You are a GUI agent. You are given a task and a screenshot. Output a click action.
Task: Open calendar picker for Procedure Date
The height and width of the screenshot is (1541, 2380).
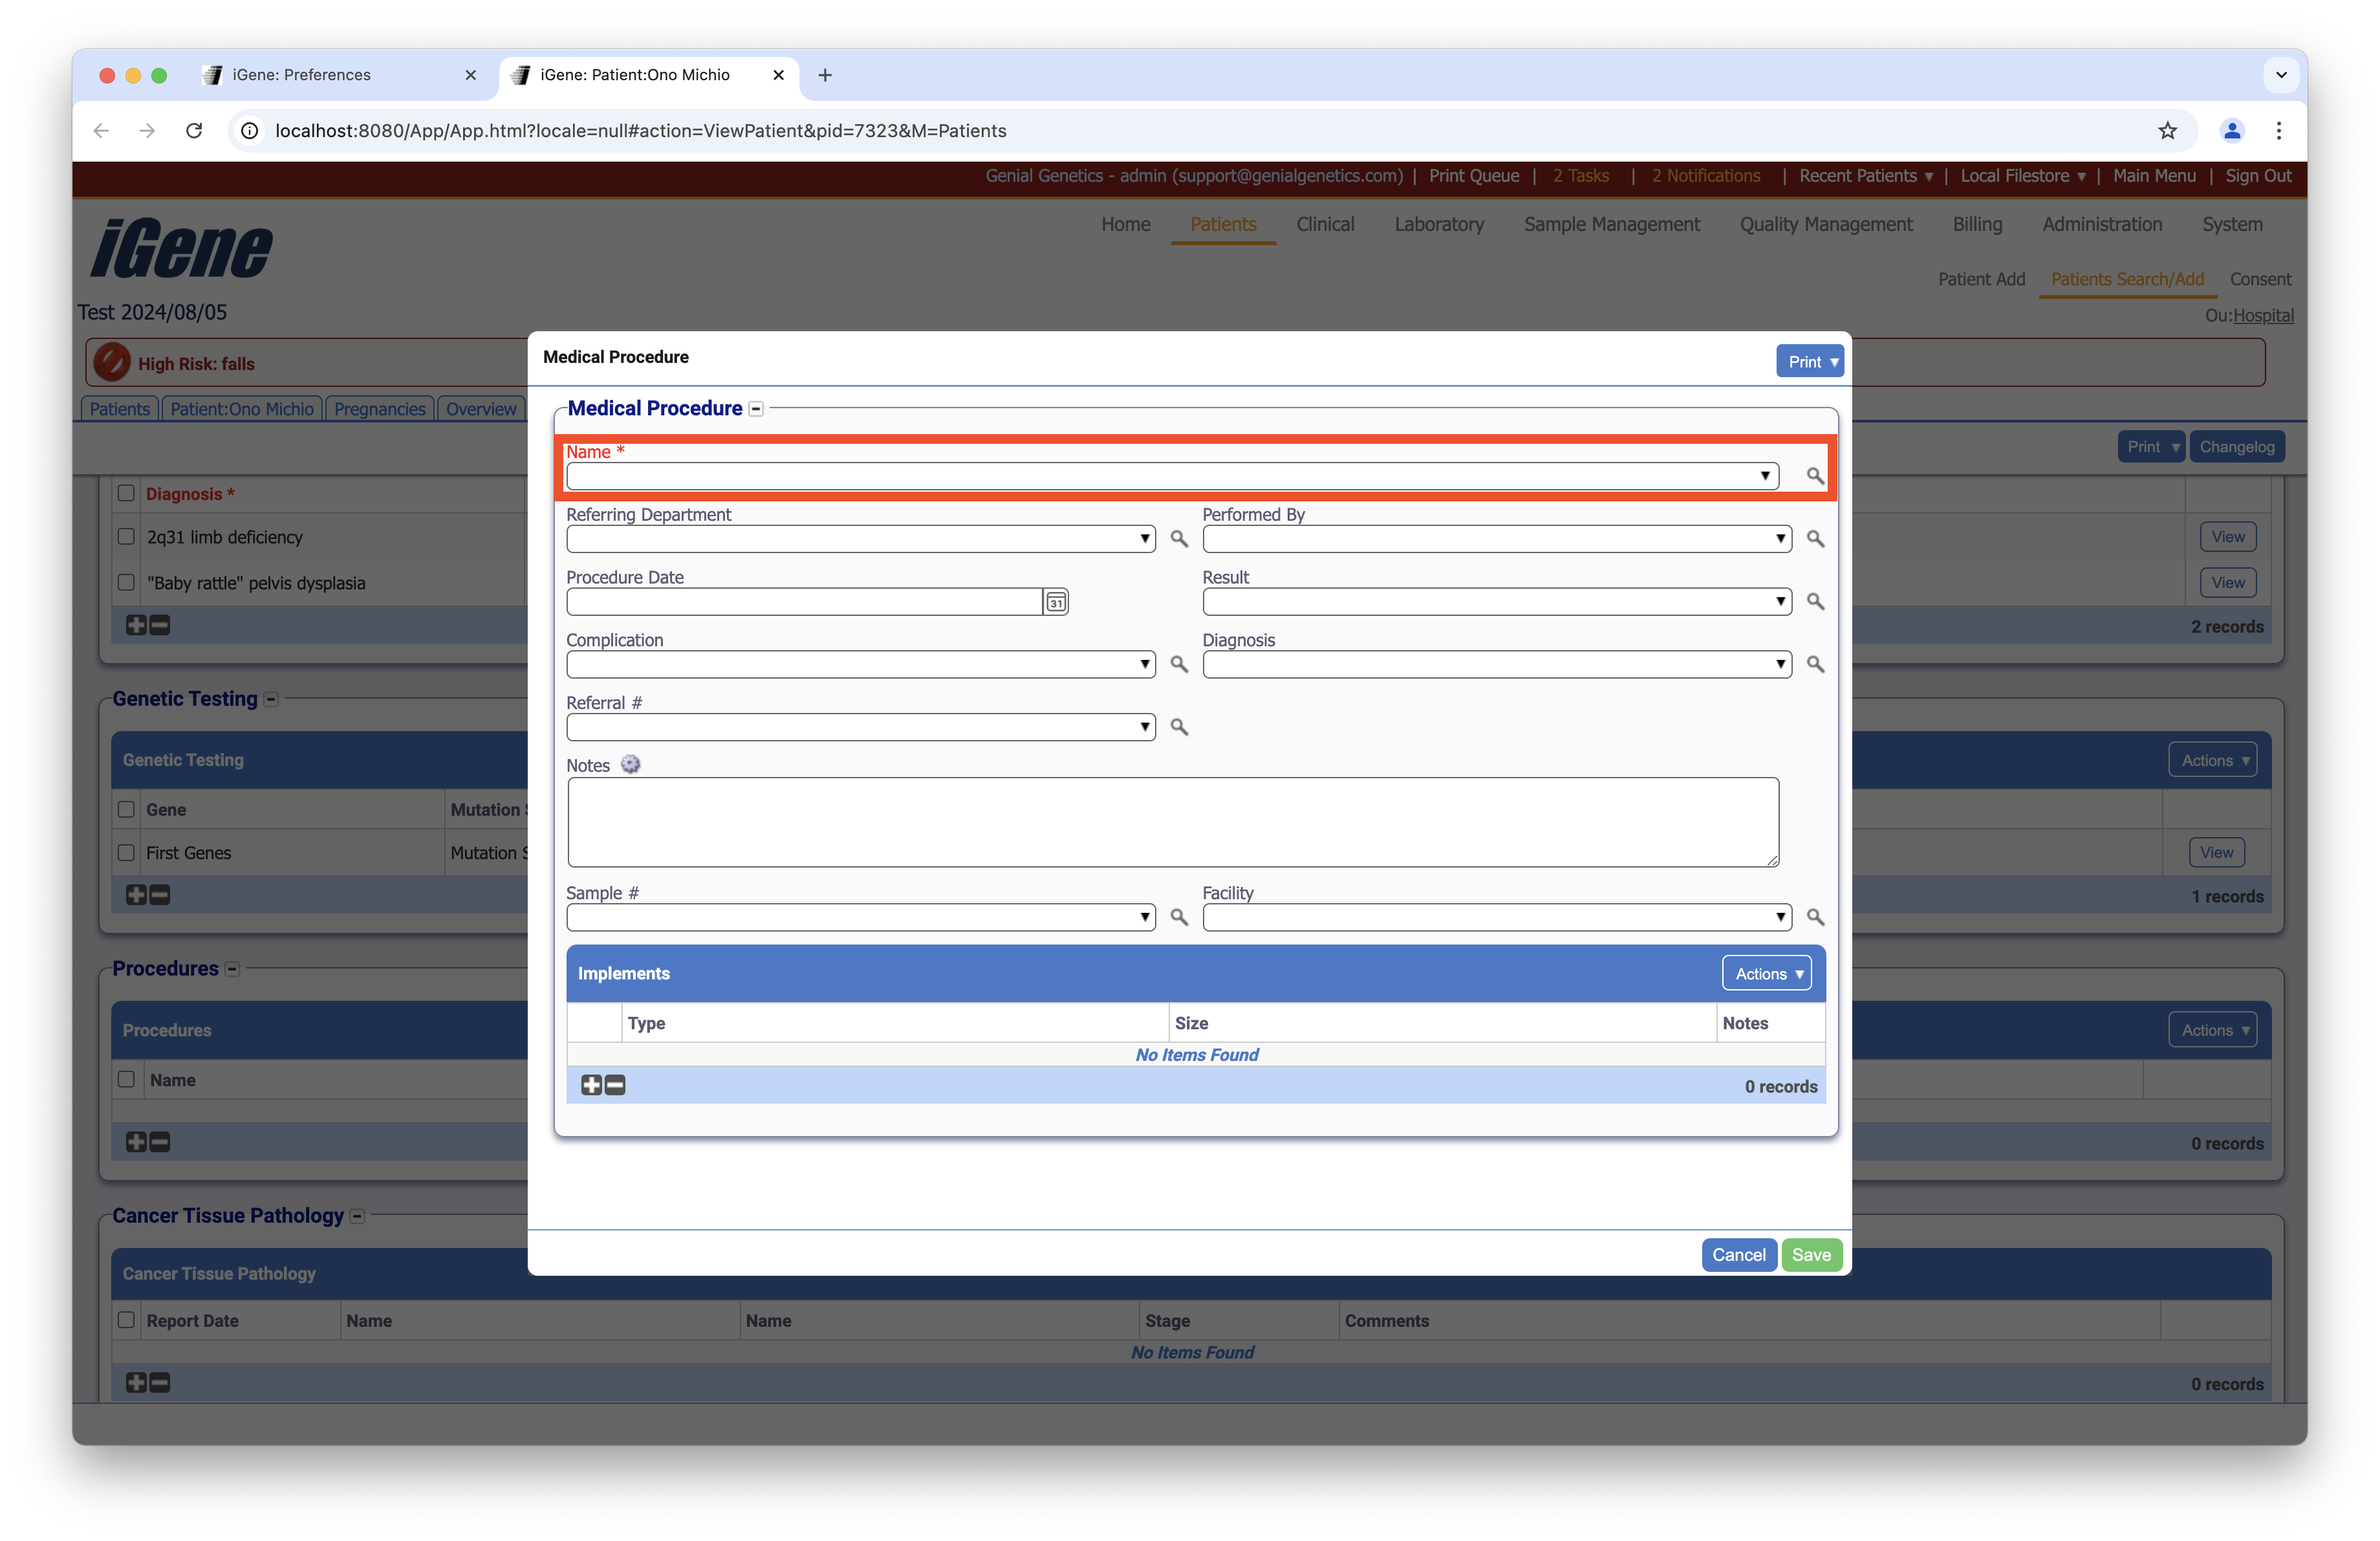[1056, 602]
